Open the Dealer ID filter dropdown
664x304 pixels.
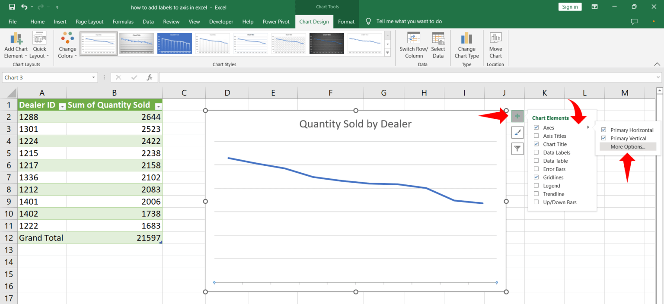tap(62, 105)
